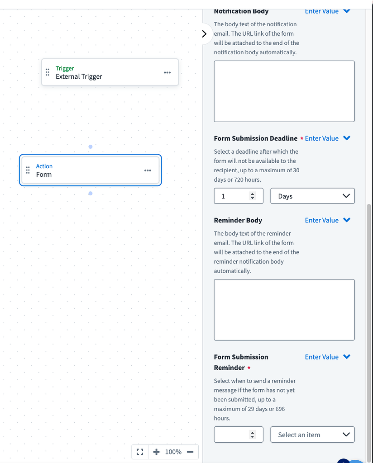The height and width of the screenshot is (463, 373).
Task: Click Enter Value for Form Submission Reminder
Action: click(x=323, y=357)
